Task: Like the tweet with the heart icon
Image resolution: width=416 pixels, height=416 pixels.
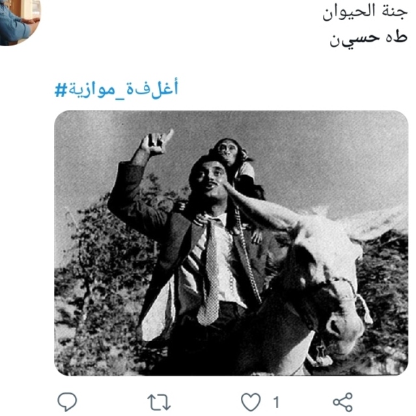Action: 251,402
